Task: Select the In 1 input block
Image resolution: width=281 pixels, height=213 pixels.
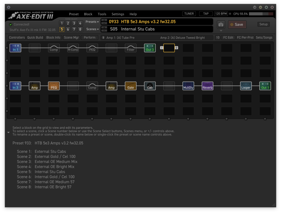Action: coord(15,48)
